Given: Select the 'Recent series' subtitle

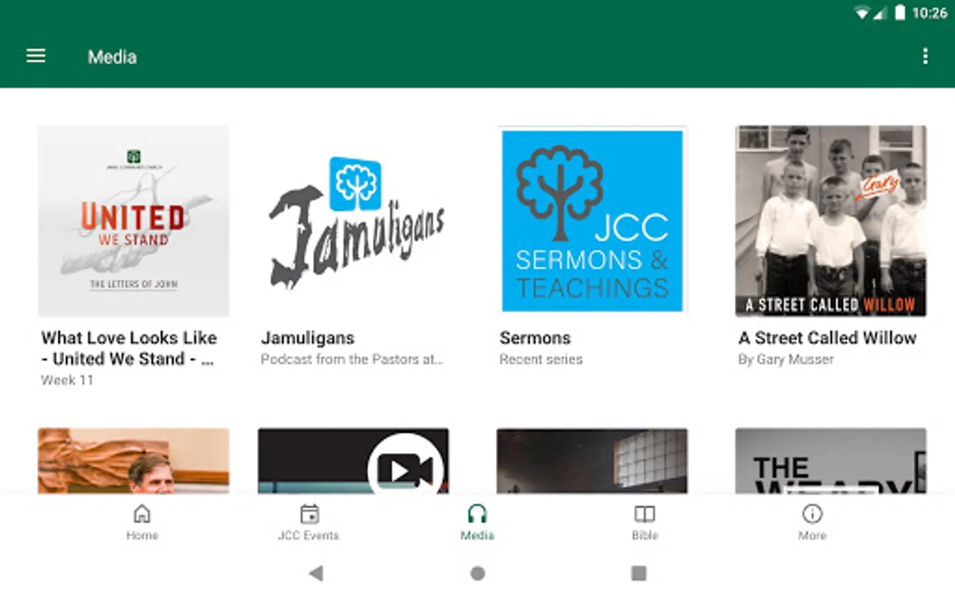Looking at the screenshot, I should point(541,359).
